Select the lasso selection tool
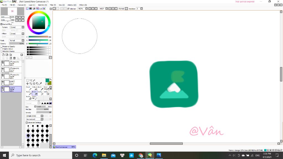283x159 pixels. click(x=31, y=80)
